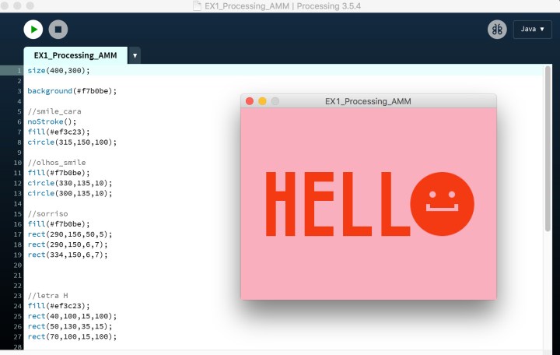This screenshot has width=560, height=355.
Task: Click the //smile_cara comment line
Action: point(54,111)
